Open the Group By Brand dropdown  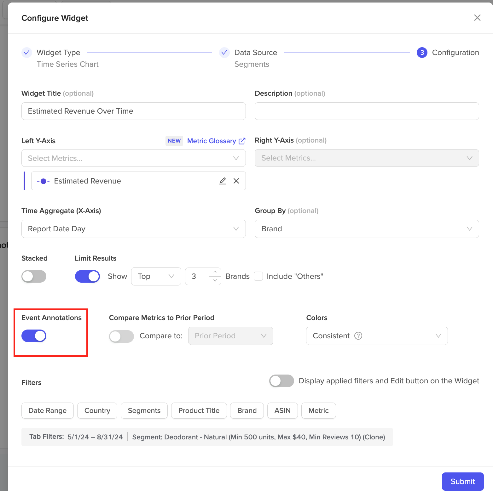(x=367, y=229)
